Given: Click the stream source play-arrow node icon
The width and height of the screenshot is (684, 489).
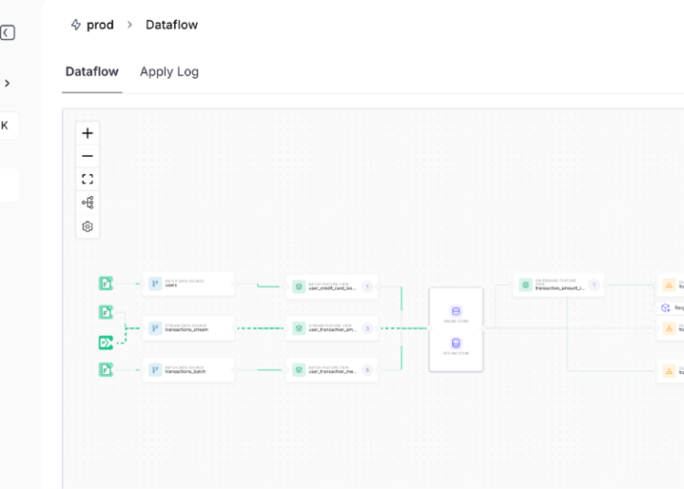Looking at the screenshot, I should point(106,343).
